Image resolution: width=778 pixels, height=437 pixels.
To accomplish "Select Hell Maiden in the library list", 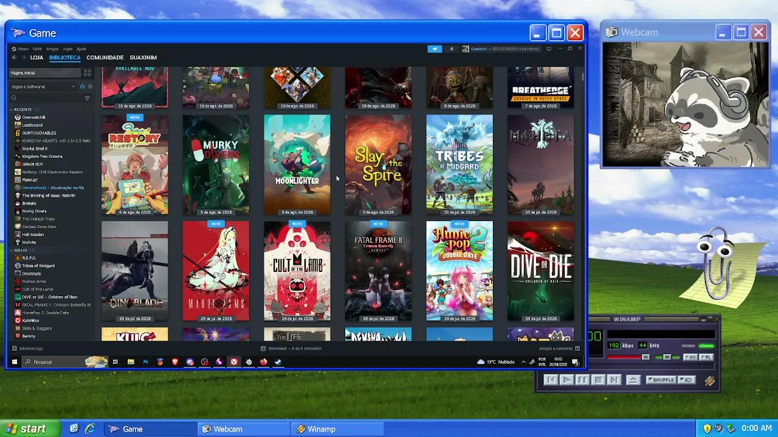I will point(33,234).
